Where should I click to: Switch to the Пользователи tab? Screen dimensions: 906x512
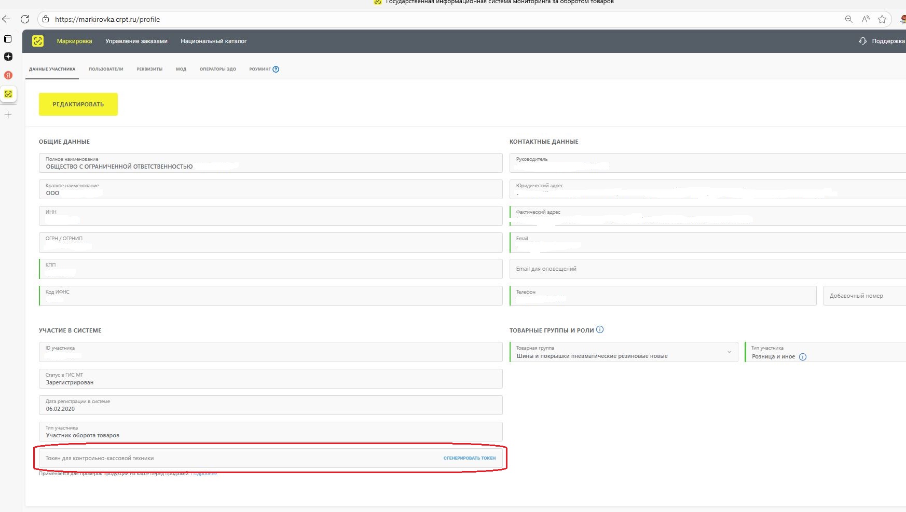(106, 69)
